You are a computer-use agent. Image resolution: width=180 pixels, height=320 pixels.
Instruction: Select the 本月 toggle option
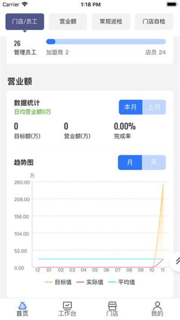[x=130, y=107]
